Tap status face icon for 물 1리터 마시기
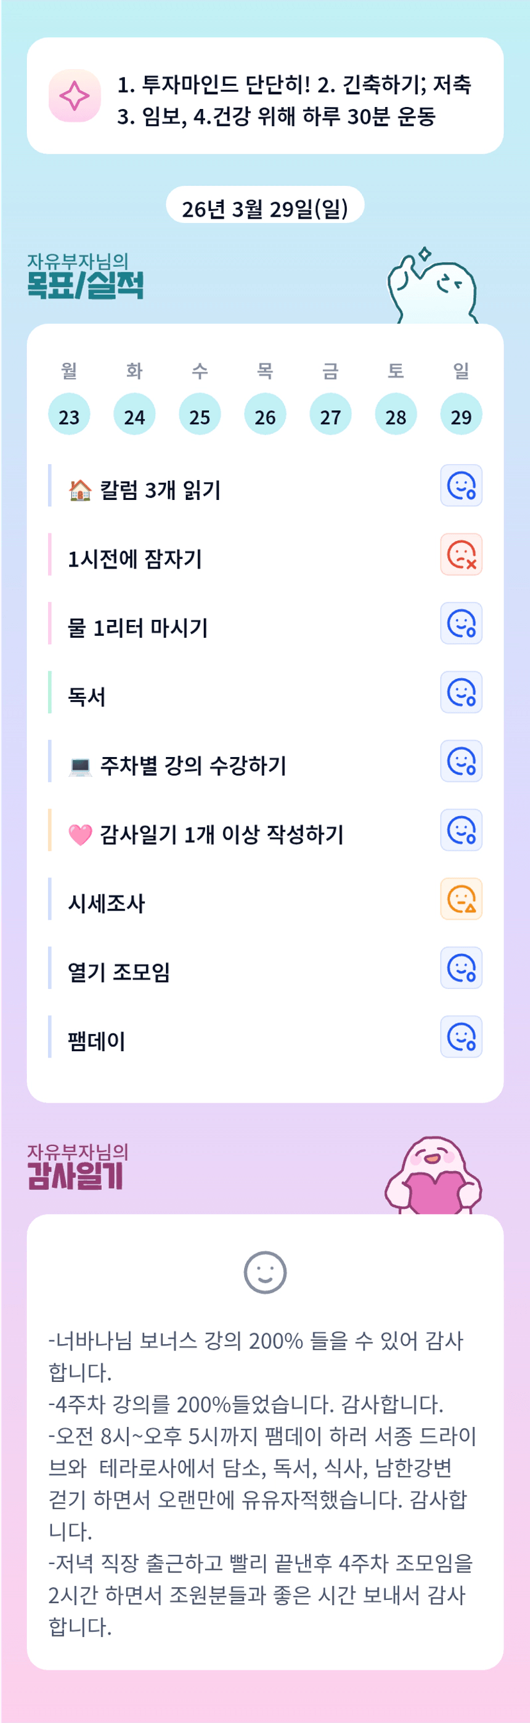 [x=461, y=624]
